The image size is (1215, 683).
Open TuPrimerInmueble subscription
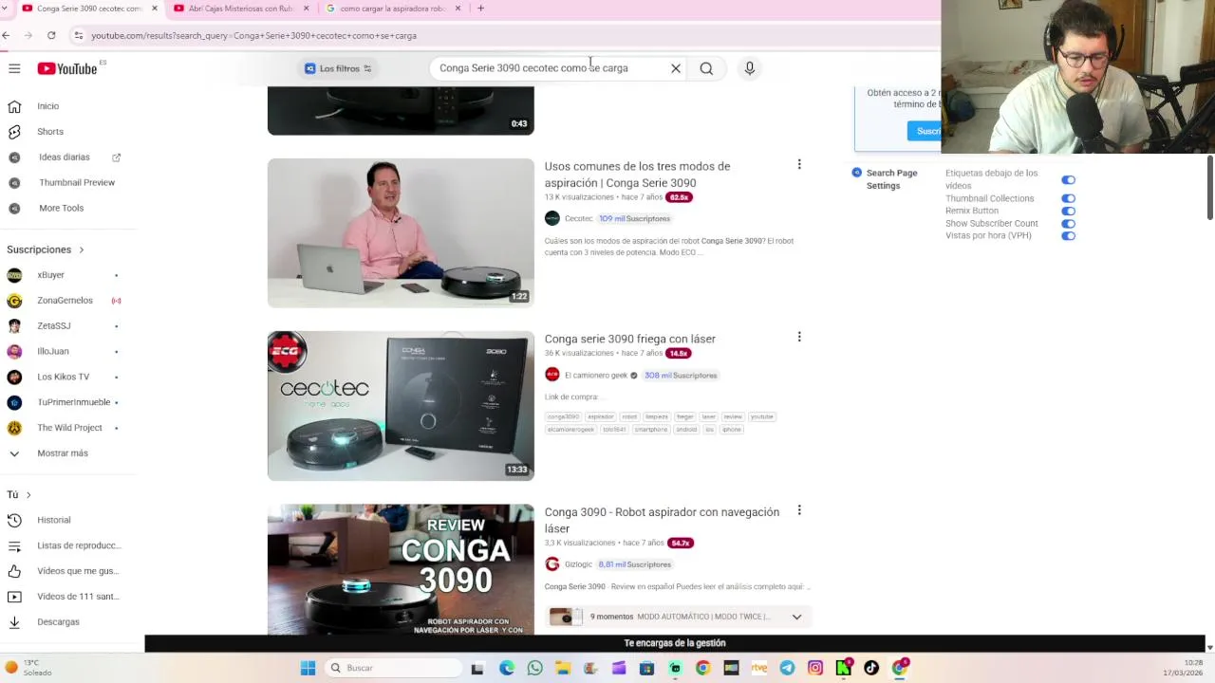[73, 402]
